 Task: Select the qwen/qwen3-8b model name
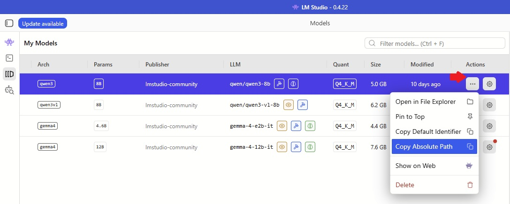coord(250,84)
